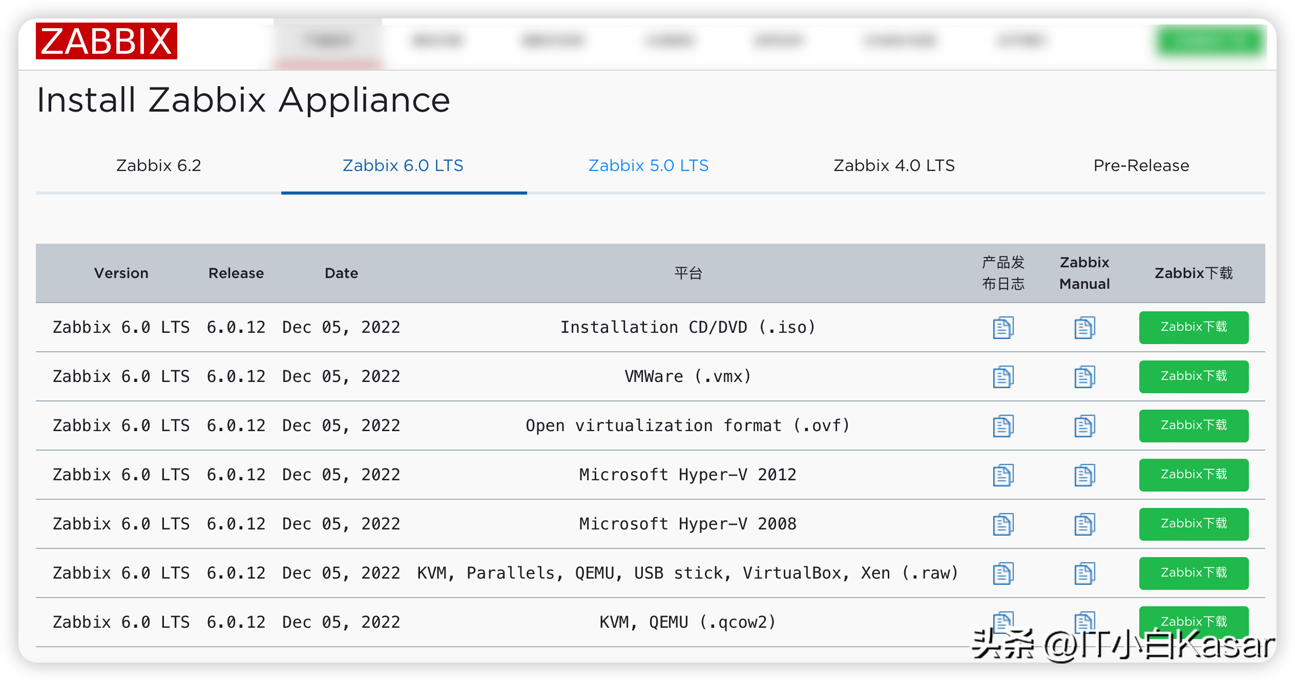Viewport: 1295px width, 681px height.
Task: Click 'Open virtualization format (.ovf)' text
Action: coord(688,425)
